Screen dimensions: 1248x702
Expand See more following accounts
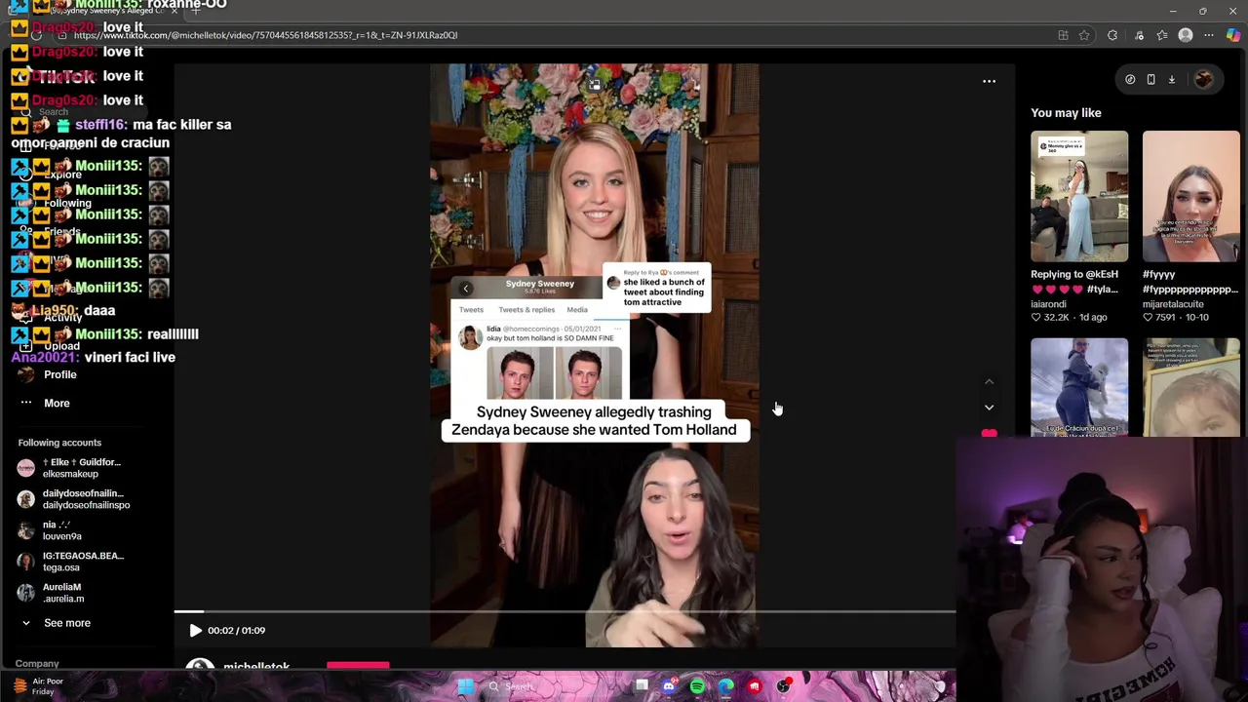[66, 623]
